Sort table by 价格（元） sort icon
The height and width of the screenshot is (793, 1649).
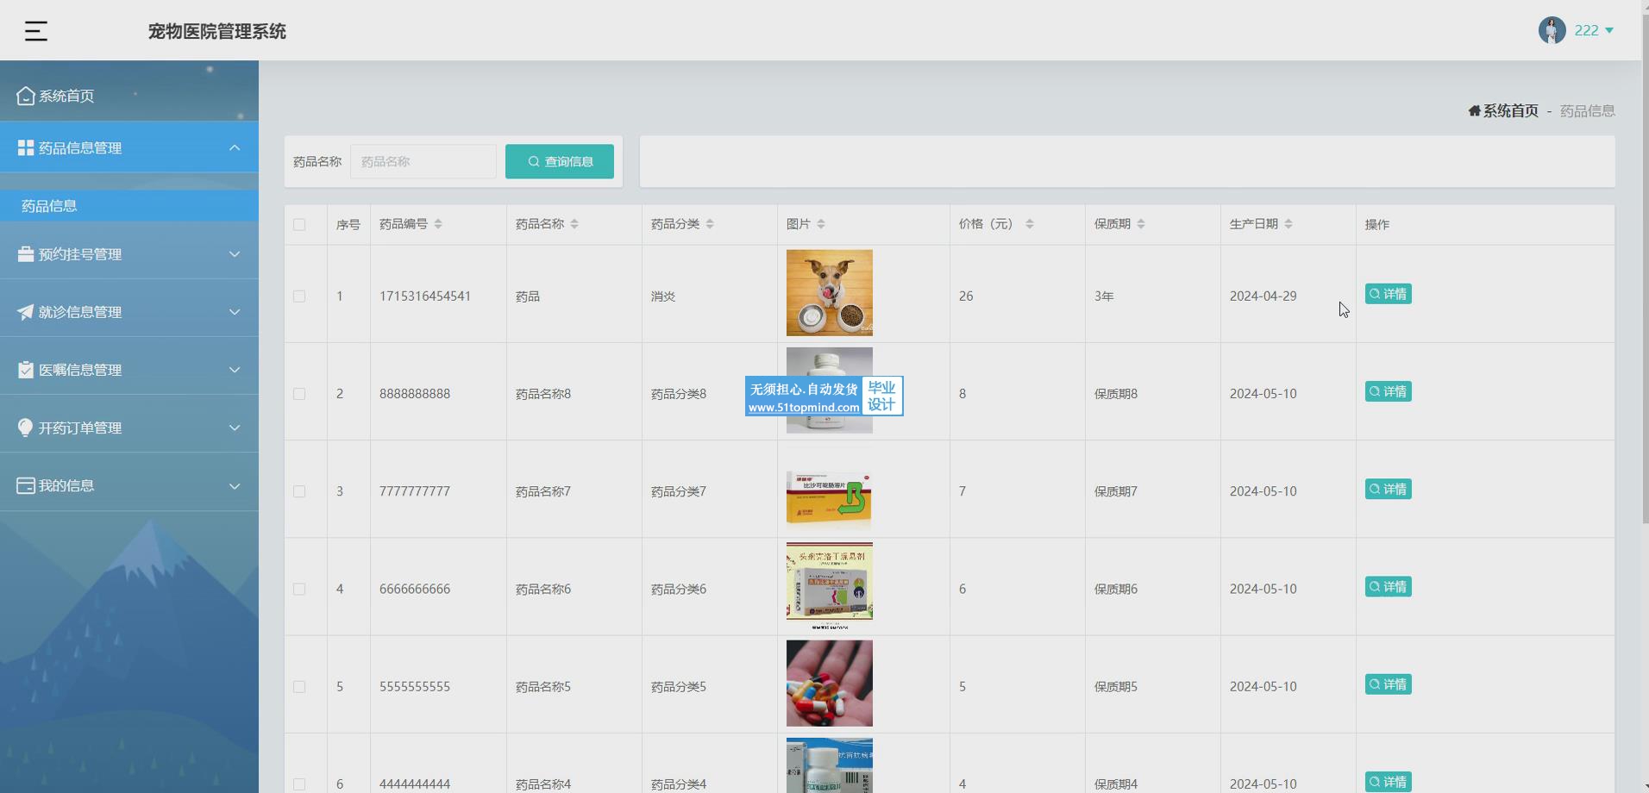click(1029, 224)
